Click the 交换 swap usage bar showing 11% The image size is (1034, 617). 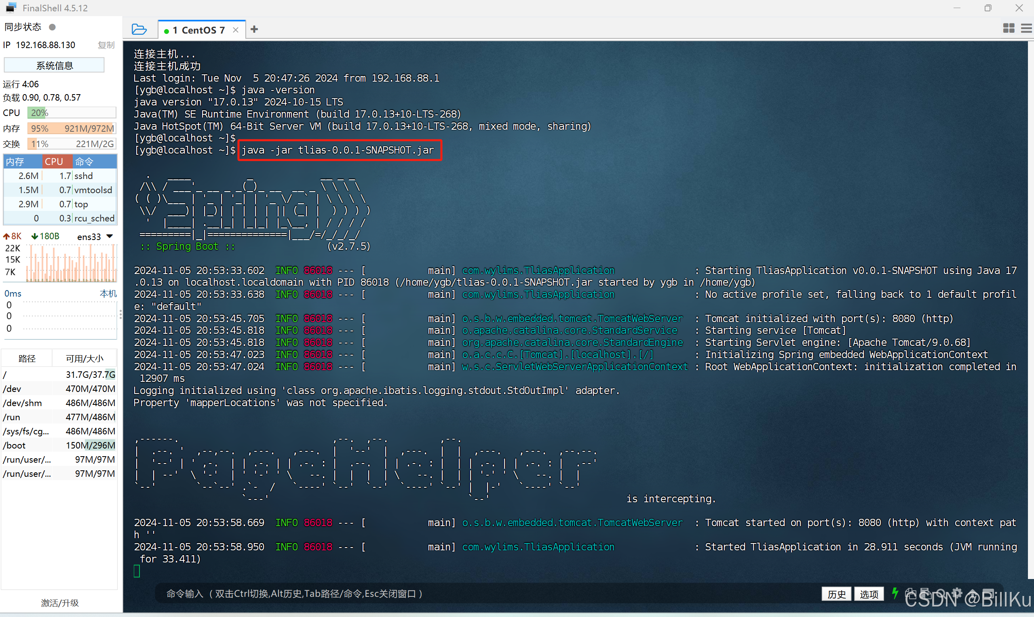[72, 144]
